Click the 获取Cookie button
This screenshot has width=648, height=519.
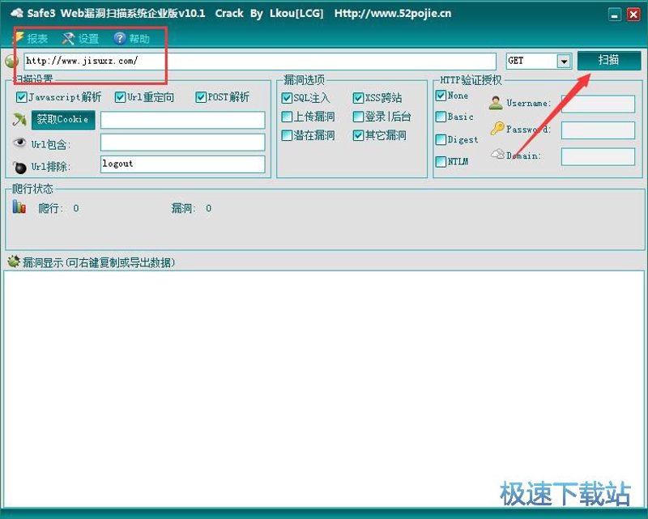pyautogui.click(x=63, y=120)
